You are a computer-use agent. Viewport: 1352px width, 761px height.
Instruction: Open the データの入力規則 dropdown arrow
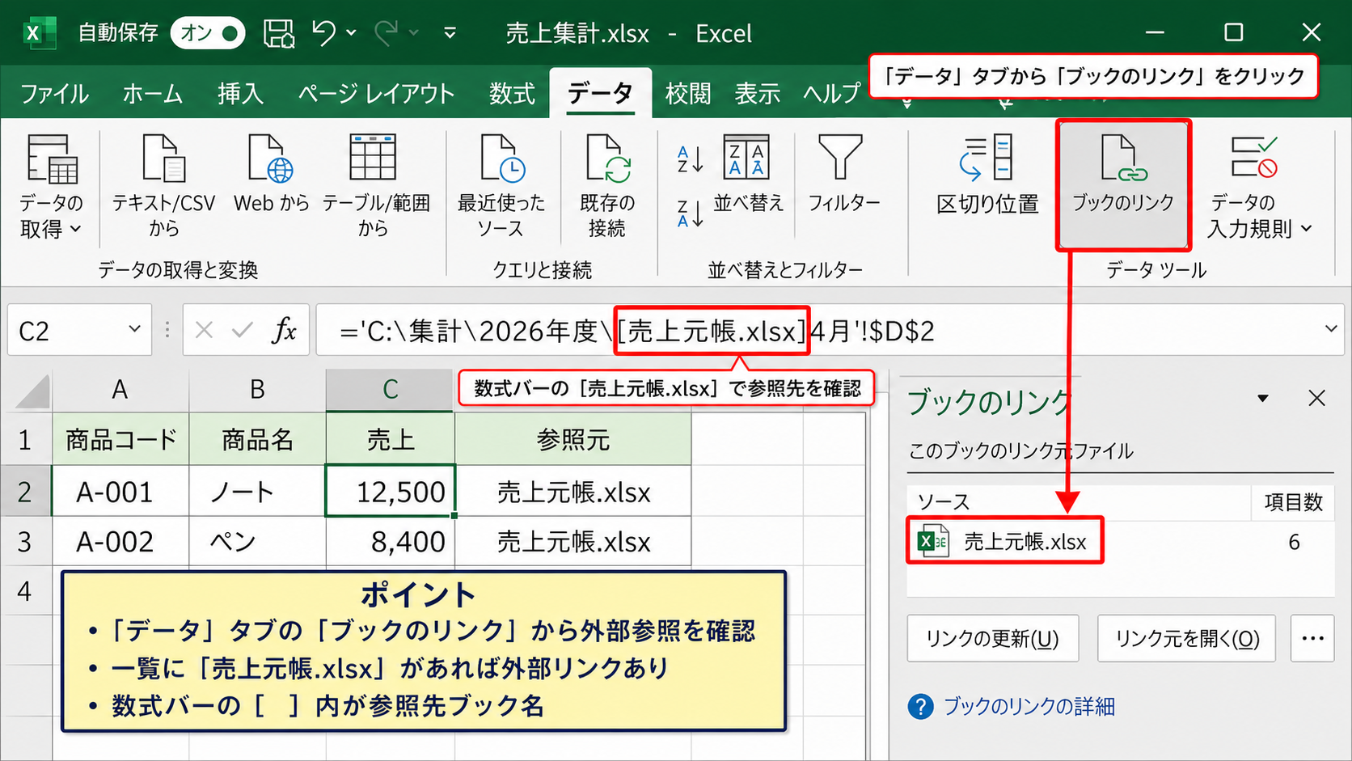point(1307,229)
